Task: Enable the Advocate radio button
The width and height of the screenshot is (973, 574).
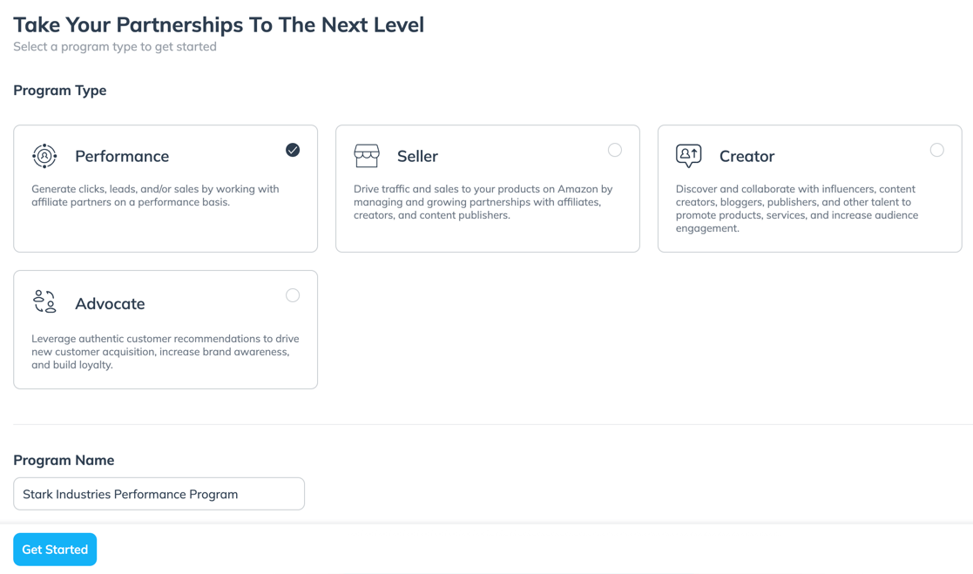Action: pos(293,295)
